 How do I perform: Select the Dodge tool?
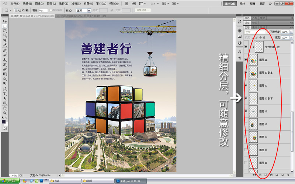5,83
